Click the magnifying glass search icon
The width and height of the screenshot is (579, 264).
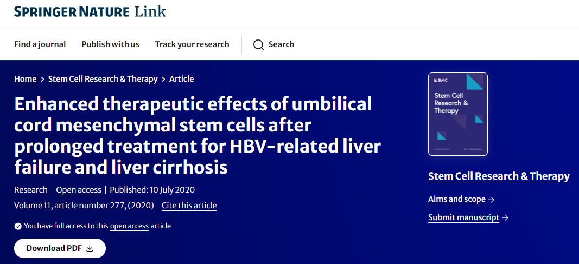coord(259,44)
